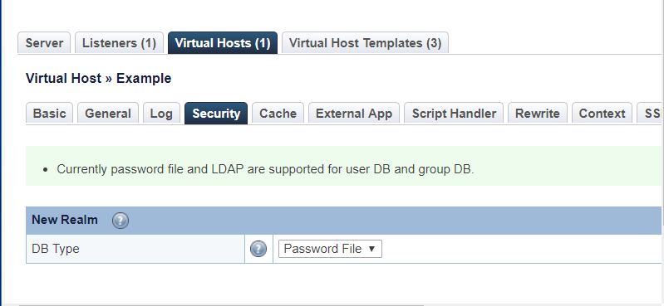This screenshot has height=306, width=664.
Task: Click the help icon beside New Realm
Action: tap(121, 221)
